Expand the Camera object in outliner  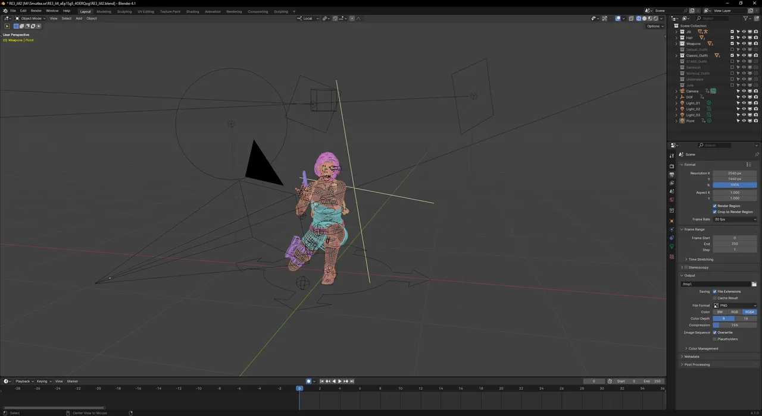tap(677, 91)
